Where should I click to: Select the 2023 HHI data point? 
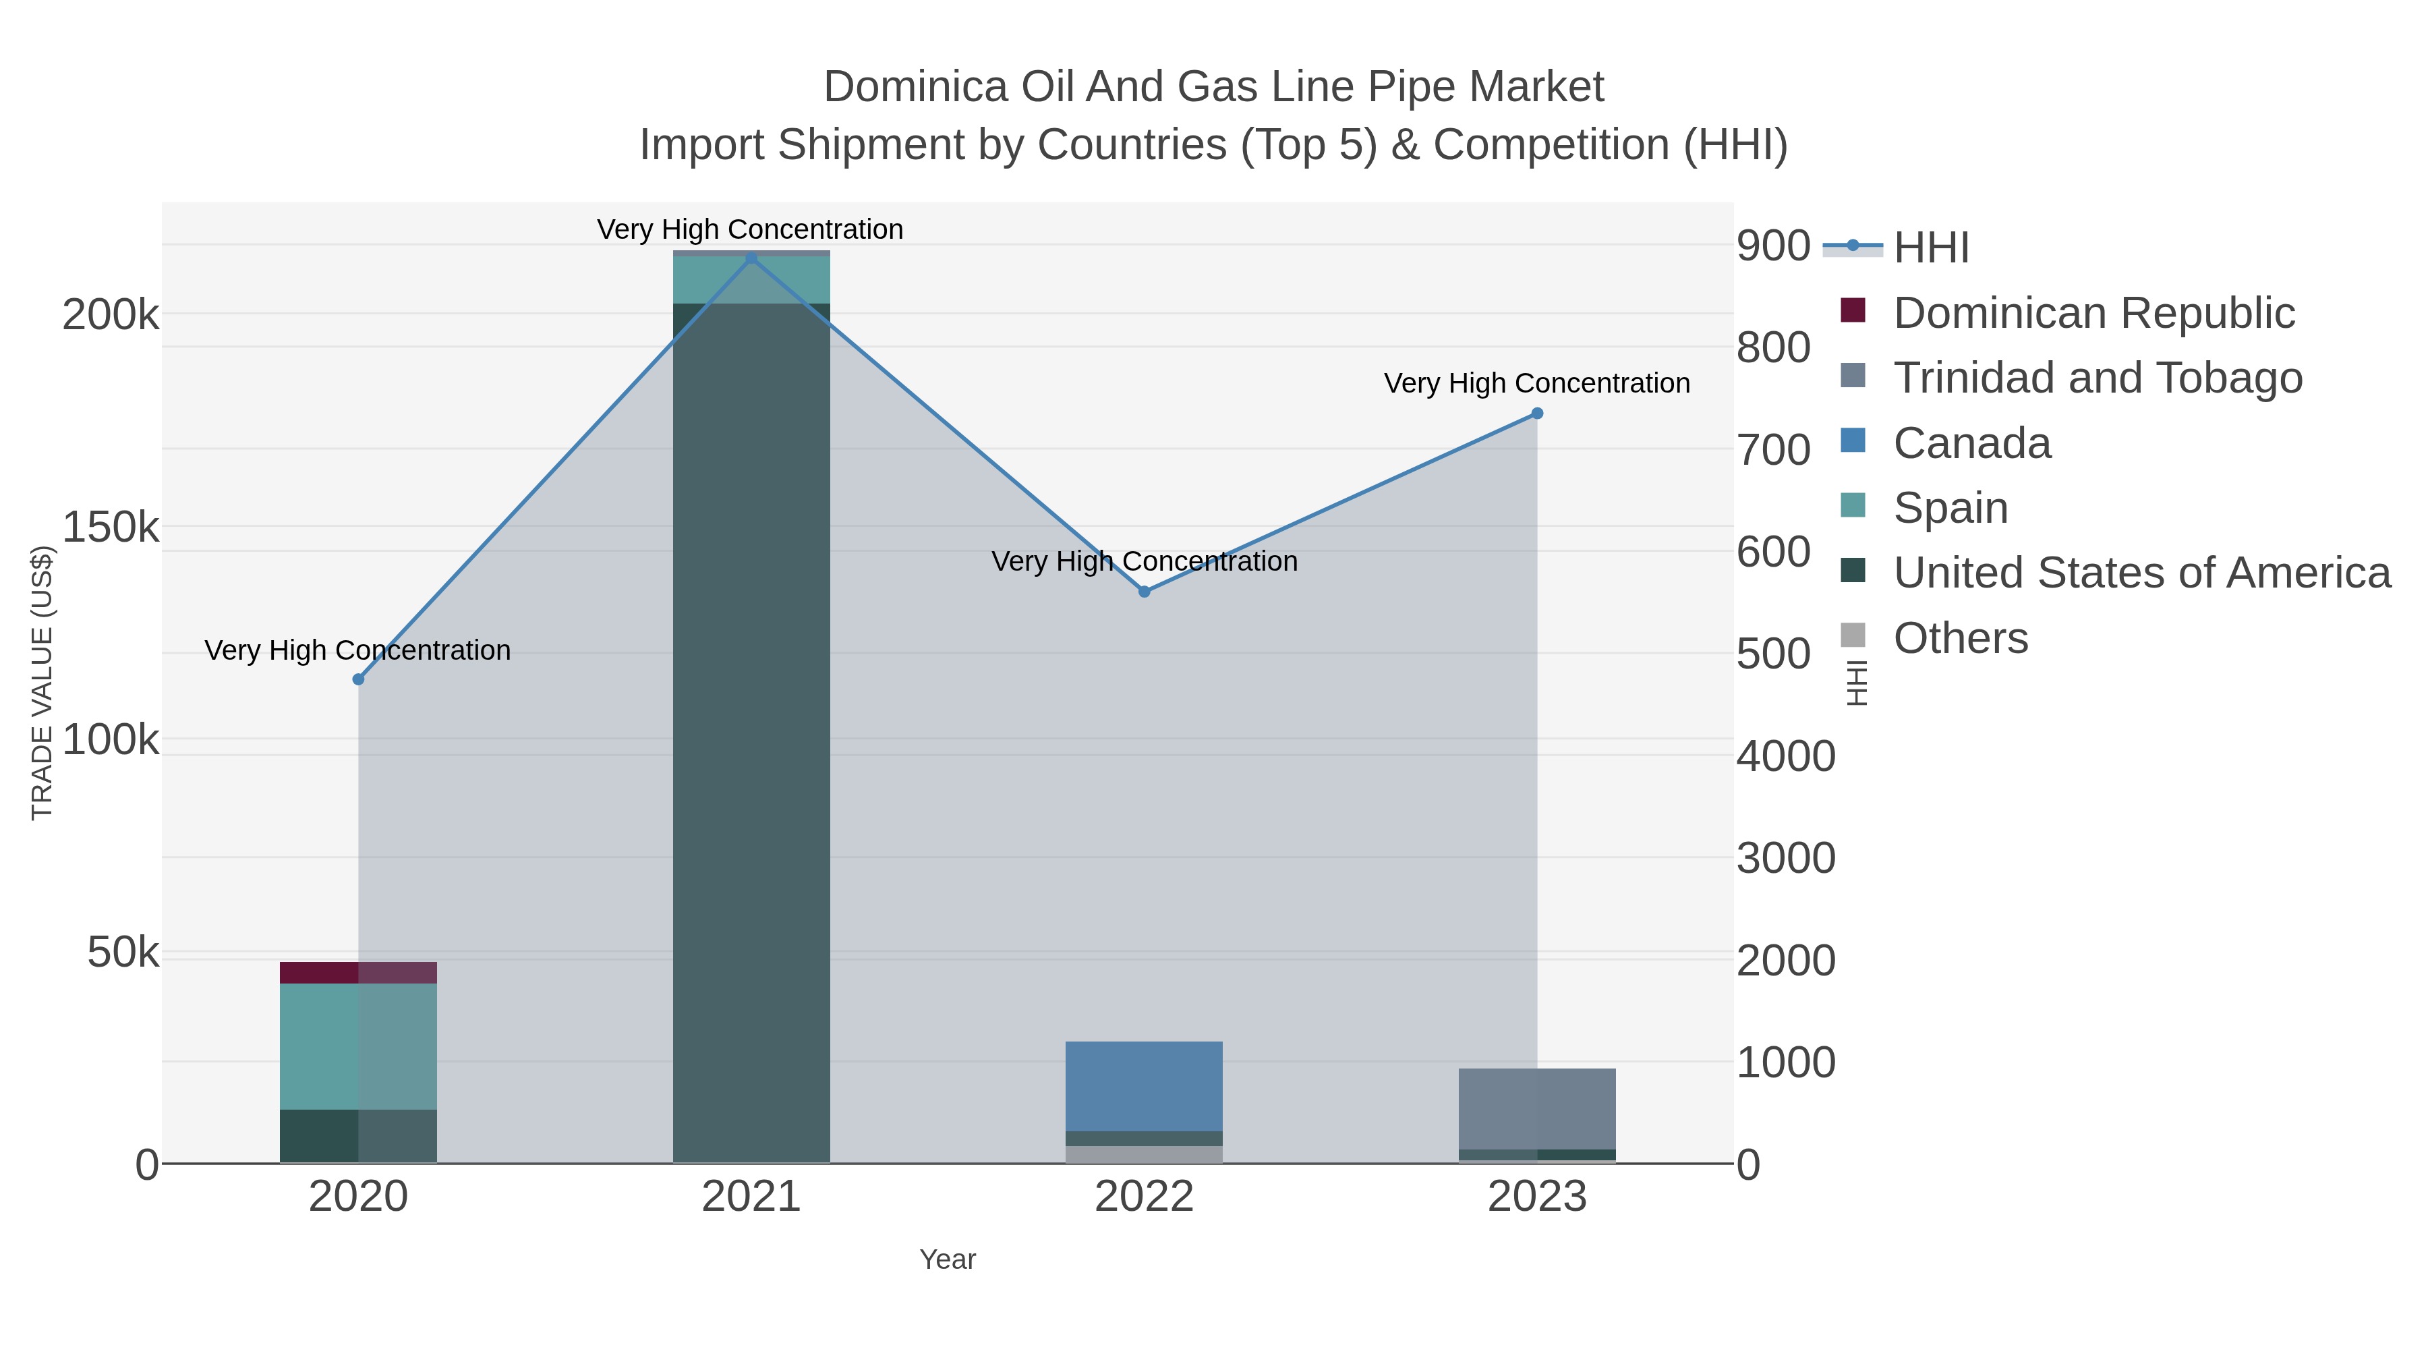1537,414
